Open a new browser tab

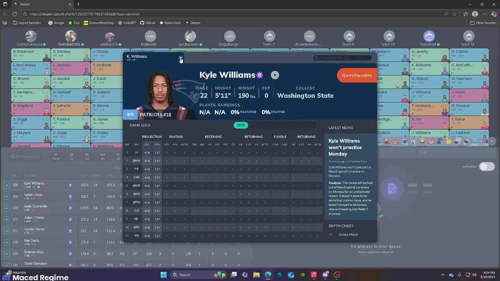79,4
